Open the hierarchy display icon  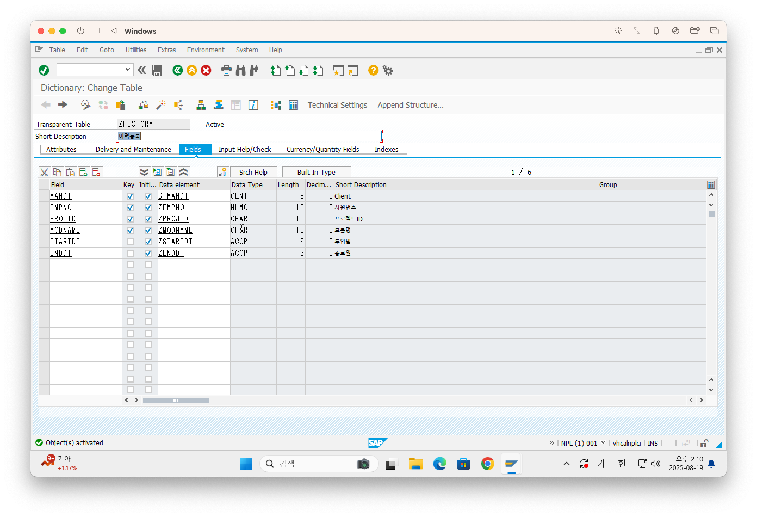(x=201, y=105)
